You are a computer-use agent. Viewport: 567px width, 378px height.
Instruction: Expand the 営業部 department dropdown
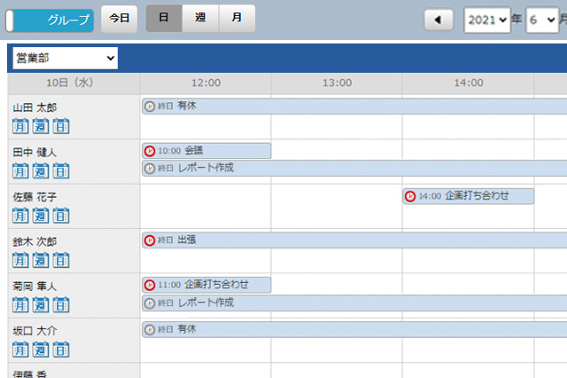(x=66, y=58)
